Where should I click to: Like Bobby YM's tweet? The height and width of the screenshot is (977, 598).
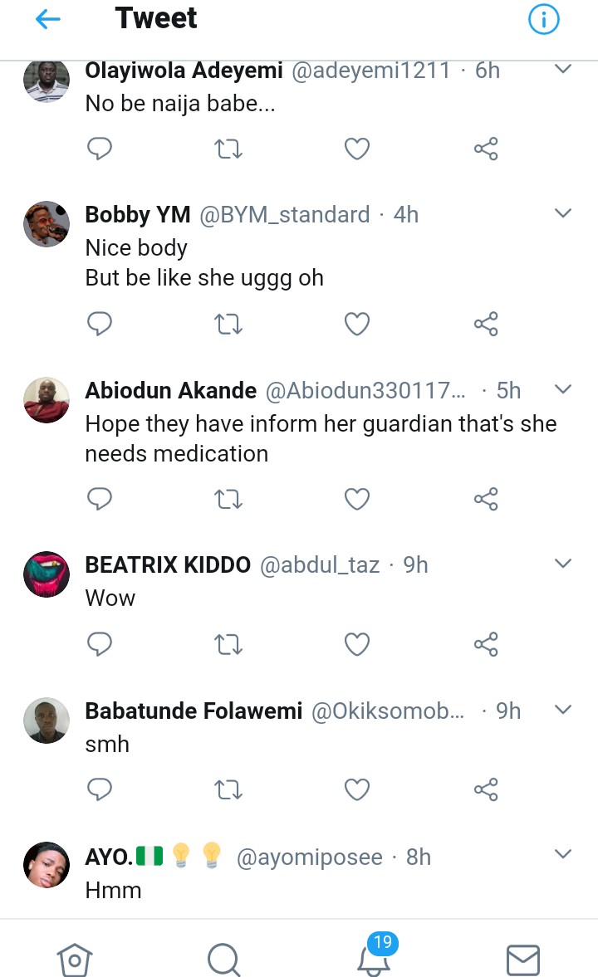(x=357, y=324)
